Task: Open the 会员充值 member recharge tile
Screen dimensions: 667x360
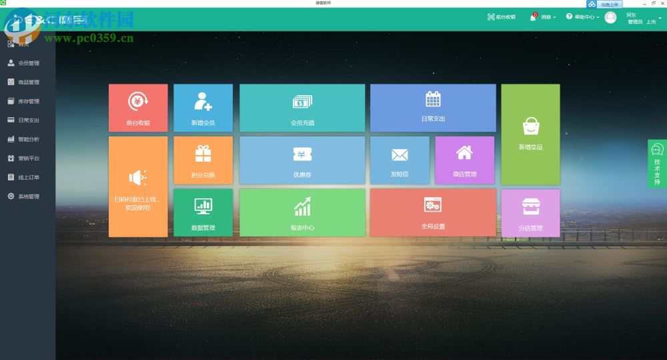Action: tap(302, 108)
